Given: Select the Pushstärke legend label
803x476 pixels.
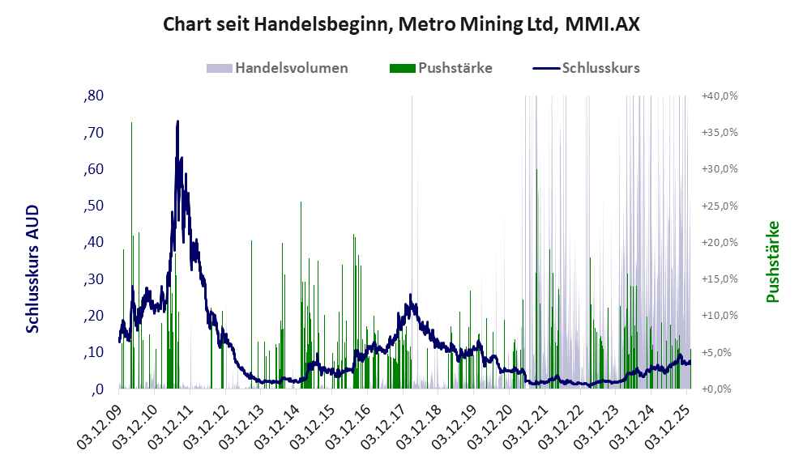Looking at the screenshot, I should click(455, 68).
